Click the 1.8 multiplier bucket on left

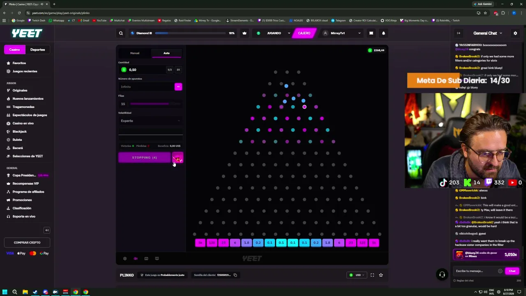(247, 243)
